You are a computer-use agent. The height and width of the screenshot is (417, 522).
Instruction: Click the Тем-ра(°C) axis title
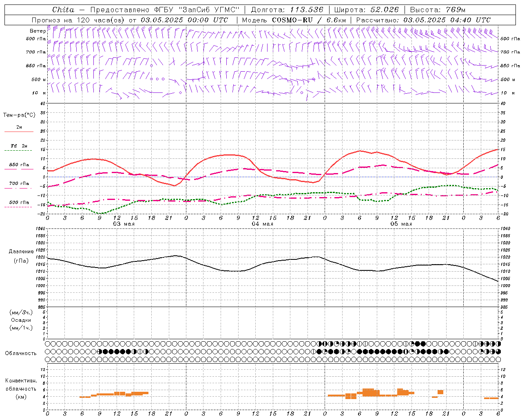click(x=19, y=115)
